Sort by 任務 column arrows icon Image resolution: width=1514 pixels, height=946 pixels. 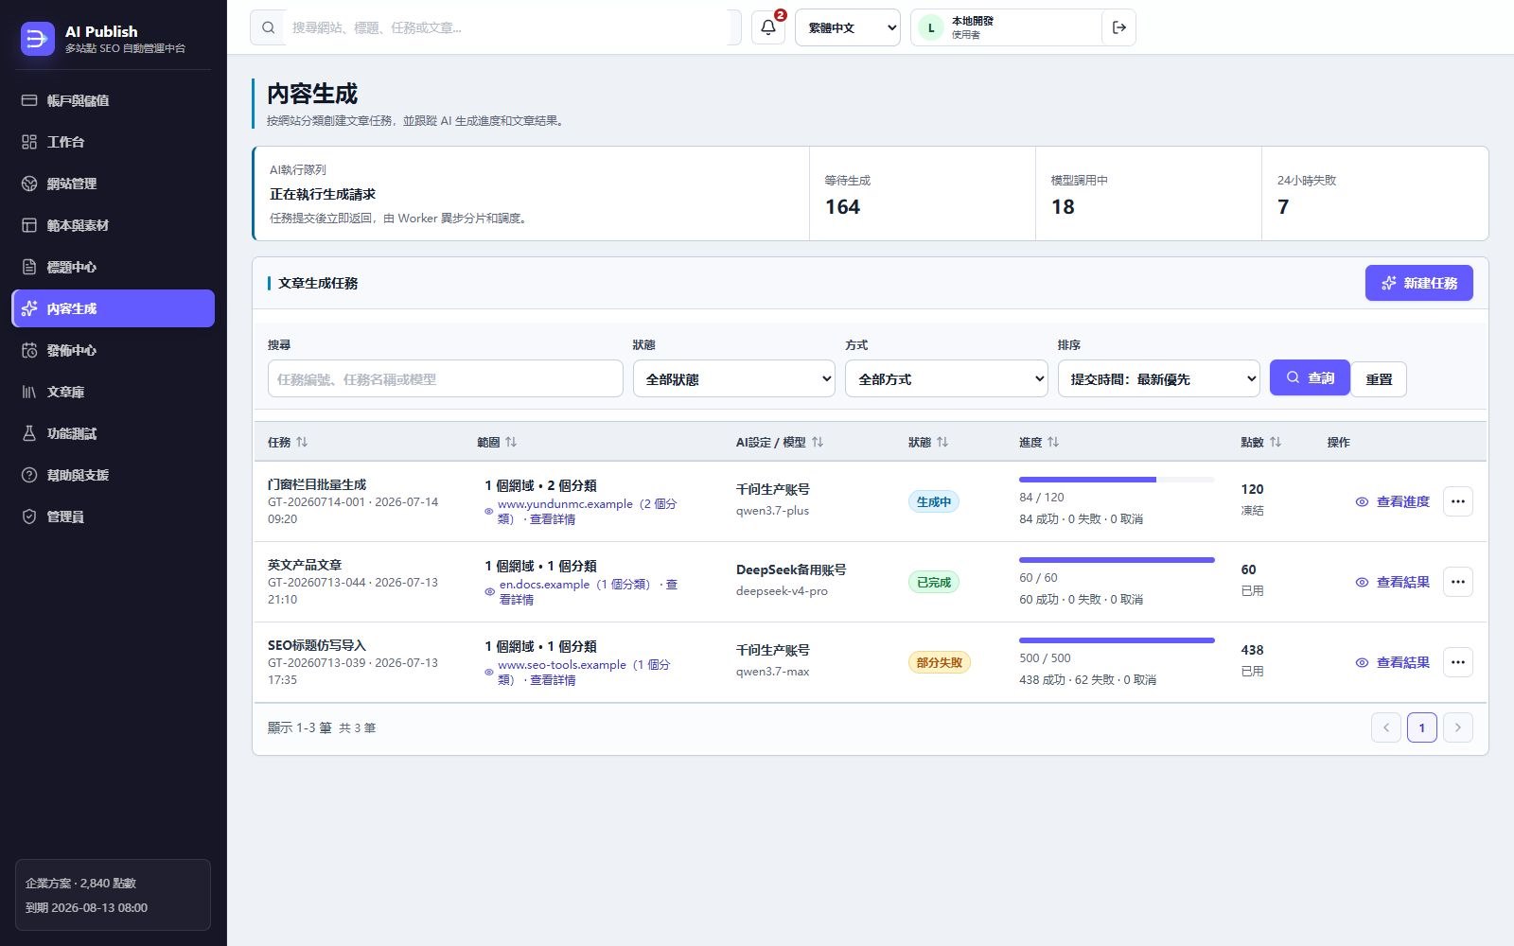tap(302, 442)
